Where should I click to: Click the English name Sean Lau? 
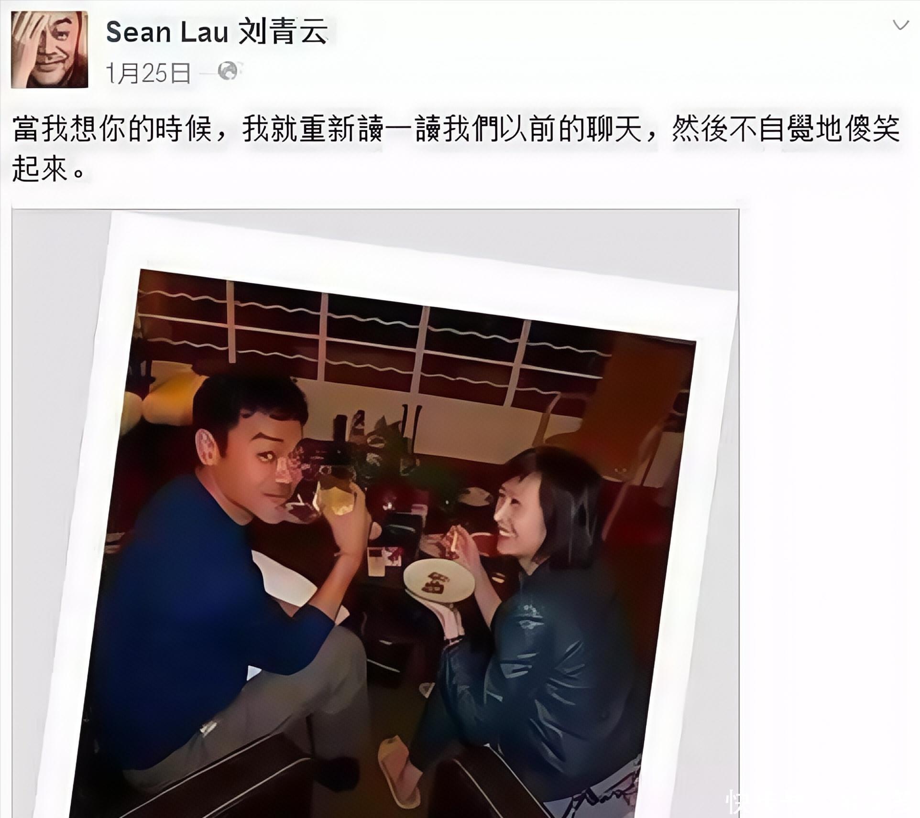coord(166,33)
